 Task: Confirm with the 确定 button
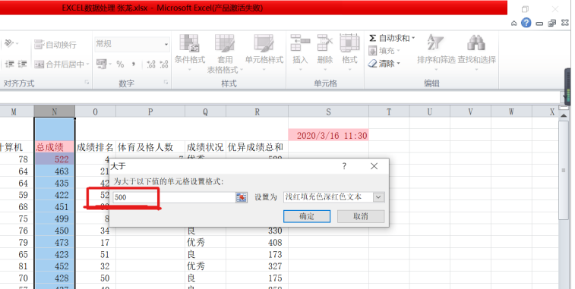[307, 216]
